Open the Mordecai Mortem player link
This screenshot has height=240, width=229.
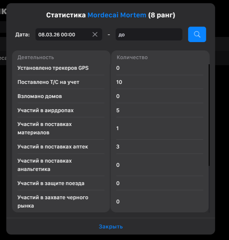(x=117, y=15)
